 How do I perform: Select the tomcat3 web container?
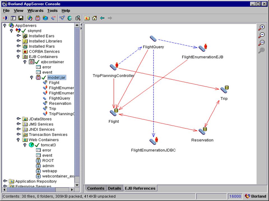(48, 145)
